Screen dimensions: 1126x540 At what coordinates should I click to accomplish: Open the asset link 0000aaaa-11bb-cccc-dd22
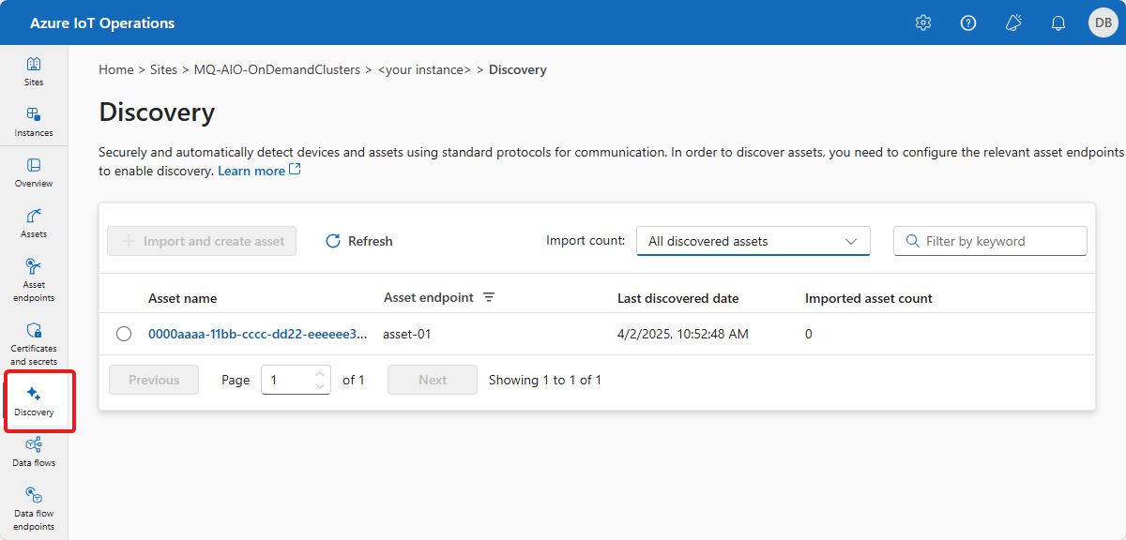click(x=258, y=334)
